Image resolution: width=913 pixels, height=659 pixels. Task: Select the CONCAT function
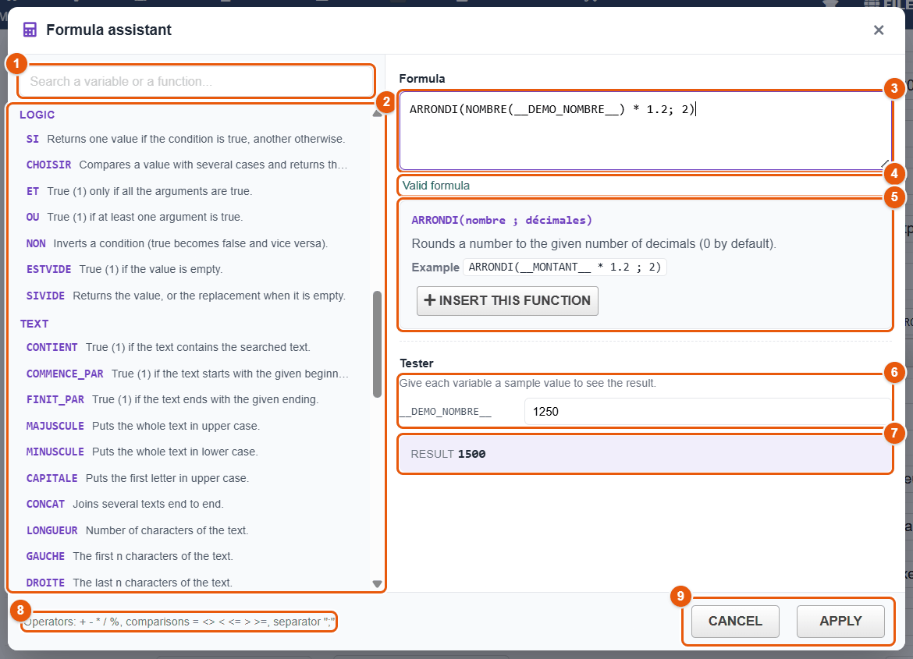125,504
